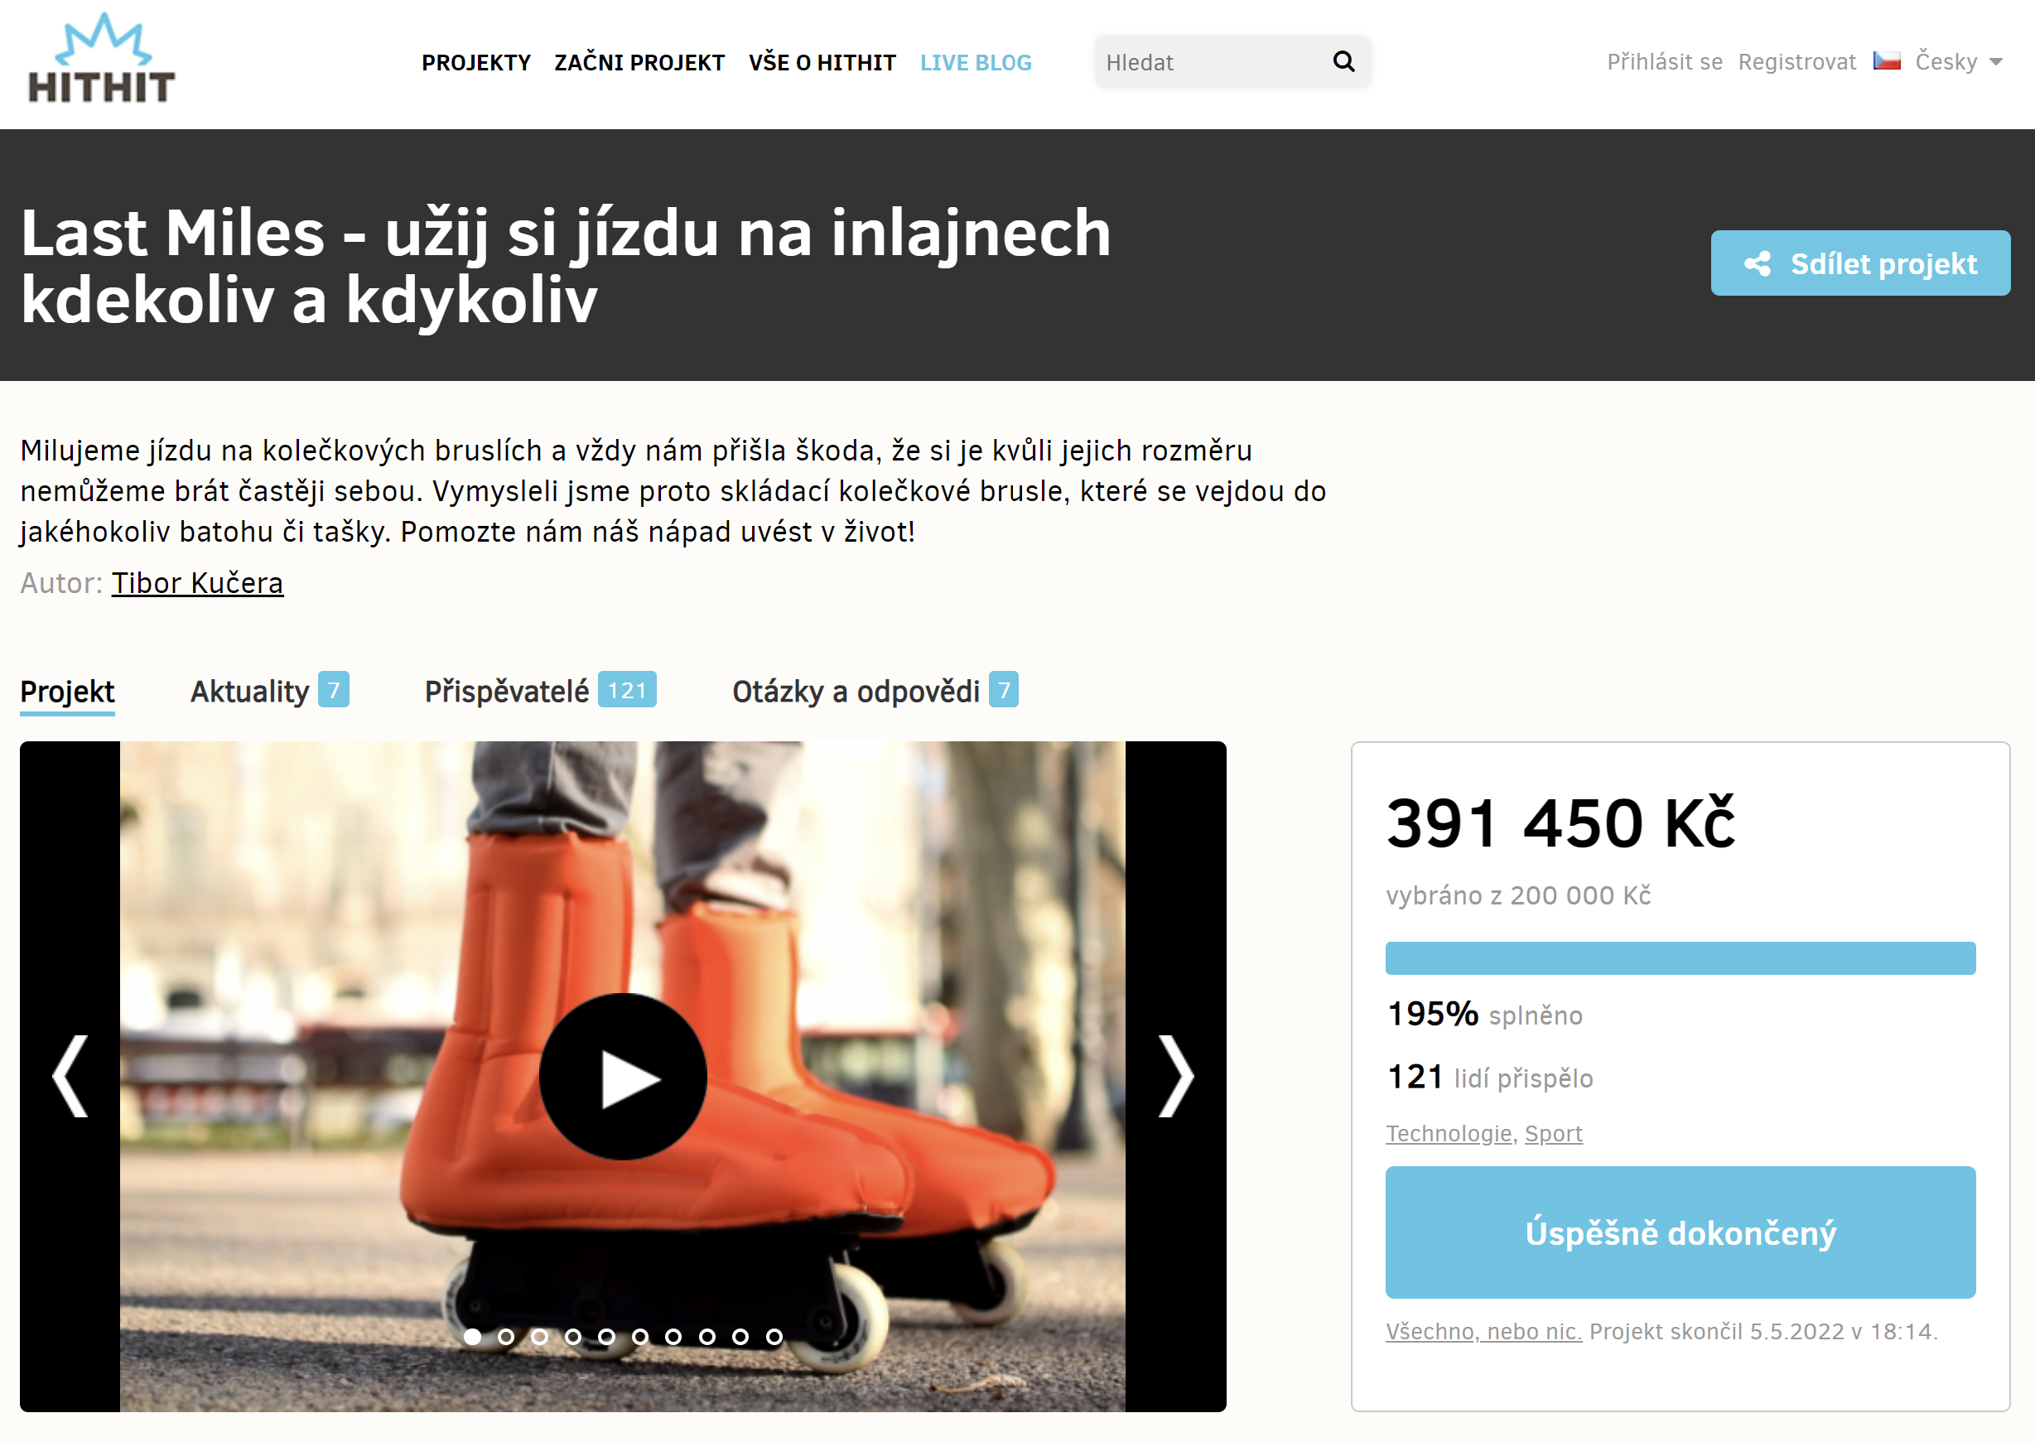The width and height of the screenshot is (2035, 1442).
Task: Open author Tibor Kučera profile
Action: pos(197,583)
